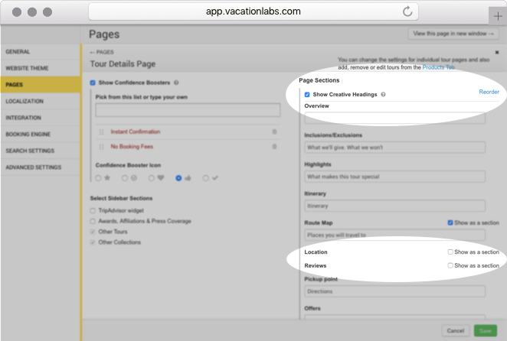Click drag handle beside No Booking Fees
Screen dimensions: 507x341
(101, 145)
